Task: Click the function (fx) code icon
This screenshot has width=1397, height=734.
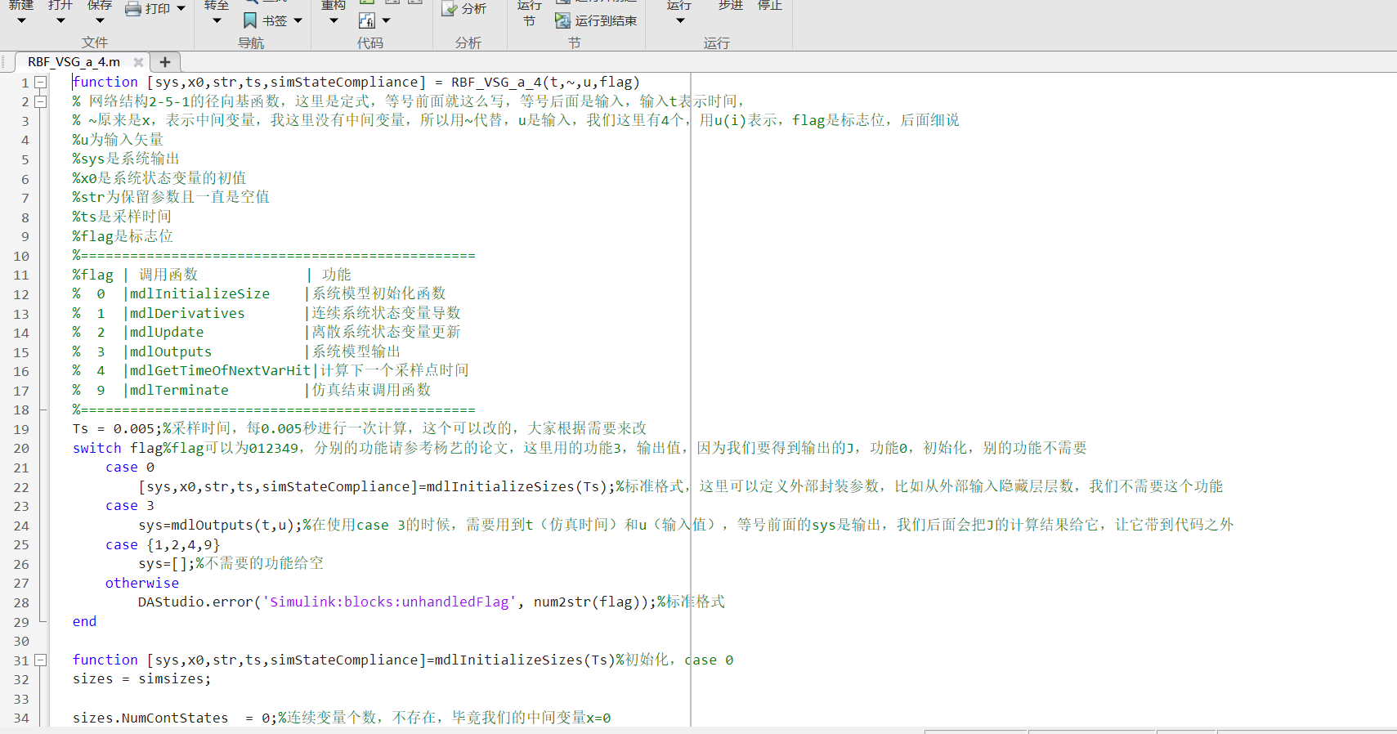Action: [x=367, y=20]
